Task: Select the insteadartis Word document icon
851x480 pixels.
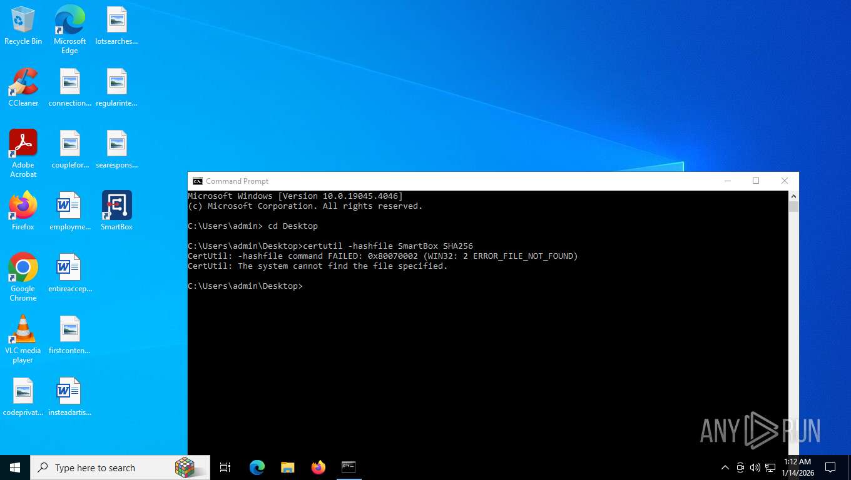Action: point(69,397)
